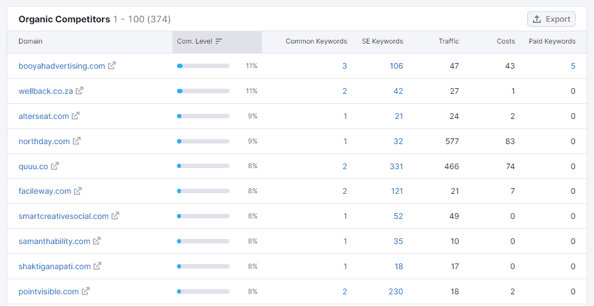This screenshot has height=306, width=594.
Task: Open alterseat.com external link icon
Action: click(x=76, y=116)
